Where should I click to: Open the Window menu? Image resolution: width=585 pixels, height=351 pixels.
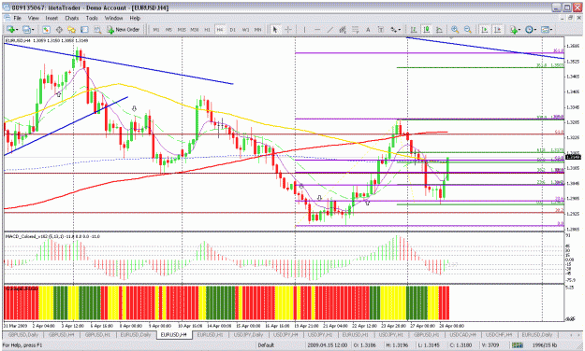point(113,18)
